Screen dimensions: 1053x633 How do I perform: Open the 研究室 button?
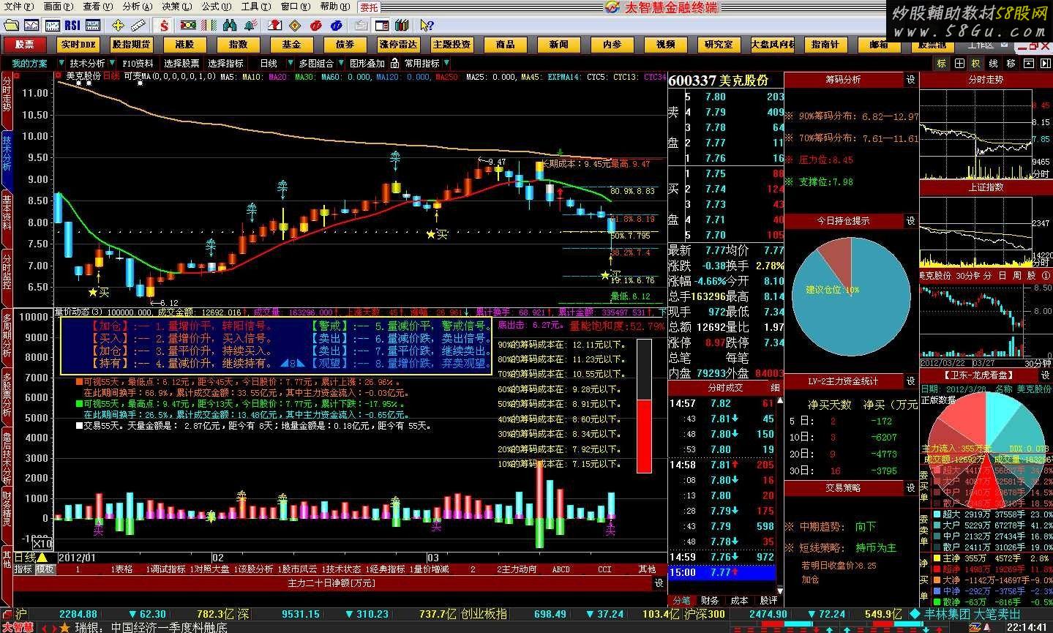tap(719, 45)
